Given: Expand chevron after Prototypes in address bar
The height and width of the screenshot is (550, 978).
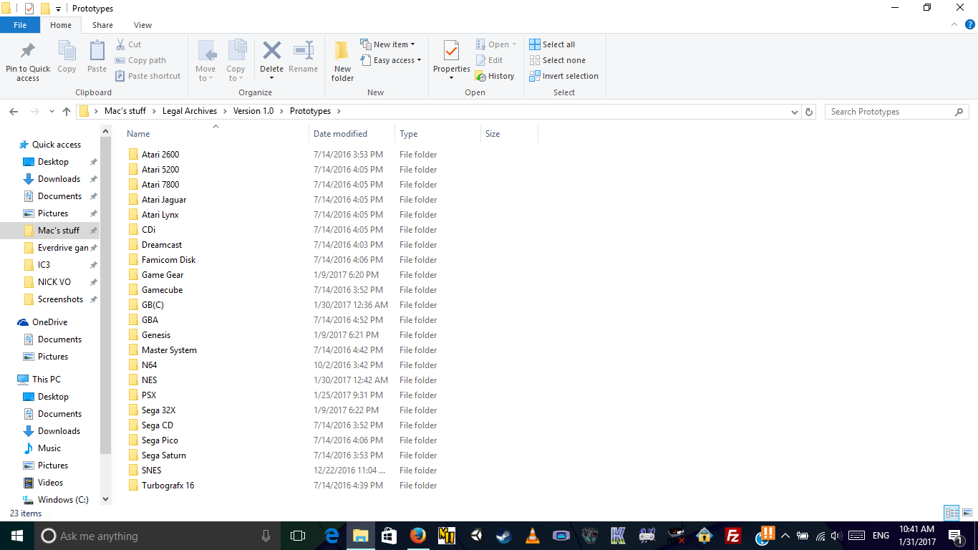Looking at the screenshot, I should [x=339, y=112].
